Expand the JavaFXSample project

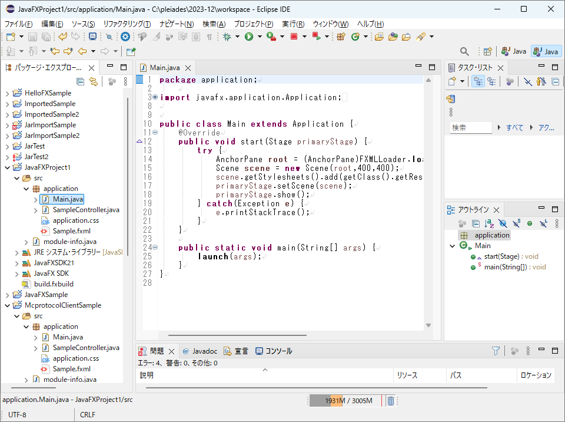[7, 294]
